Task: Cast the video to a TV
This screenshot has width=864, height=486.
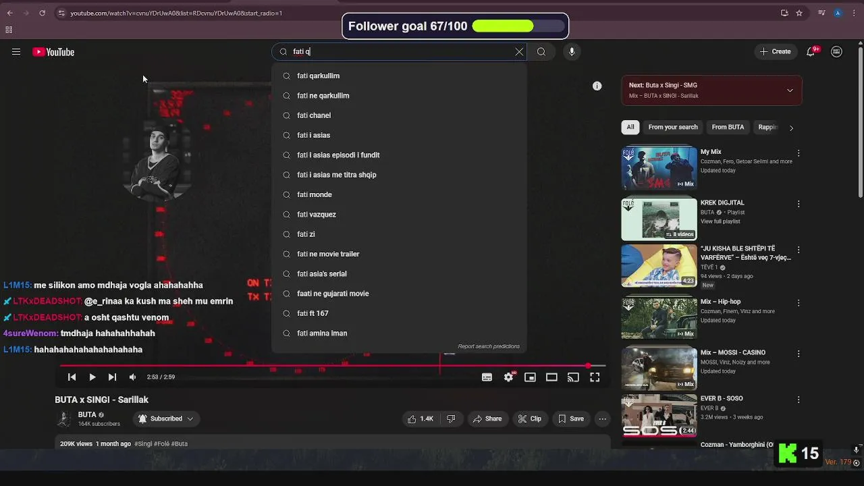Action: point(573,377)
